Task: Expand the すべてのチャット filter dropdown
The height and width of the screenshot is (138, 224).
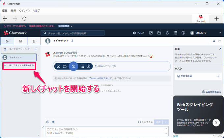Action: click(19, 49)
